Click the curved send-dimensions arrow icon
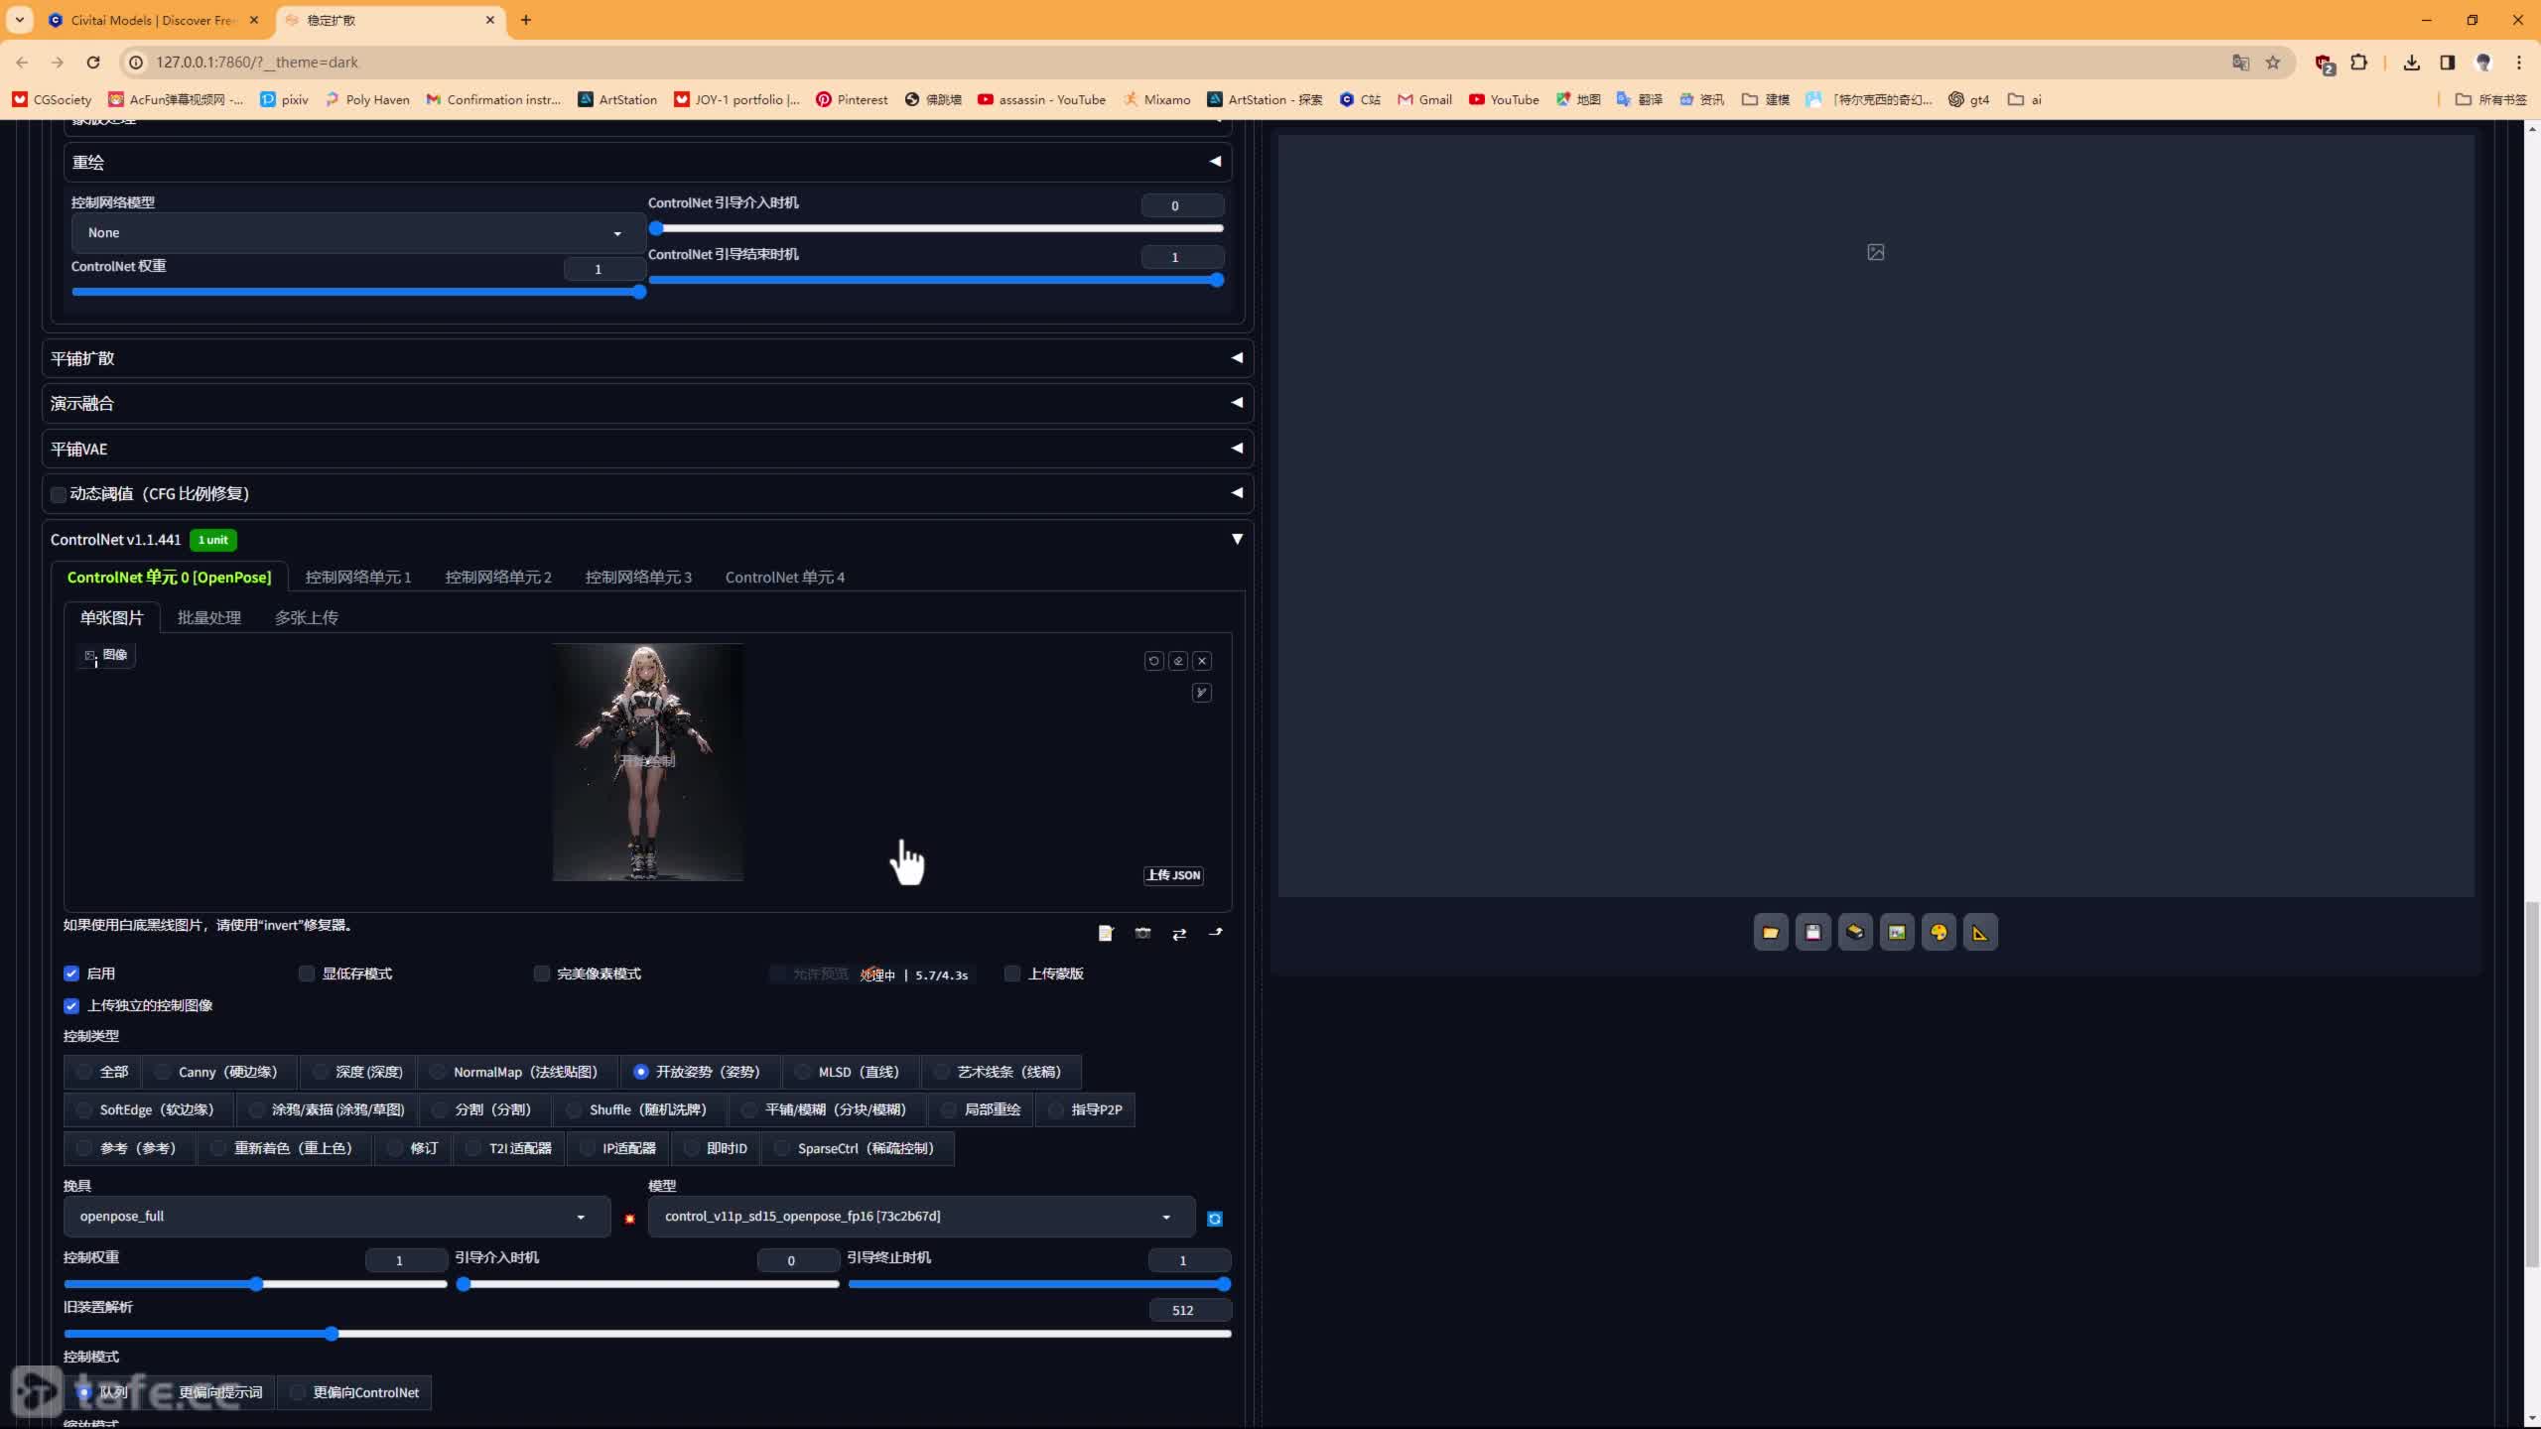 (x=1216, y=933)
